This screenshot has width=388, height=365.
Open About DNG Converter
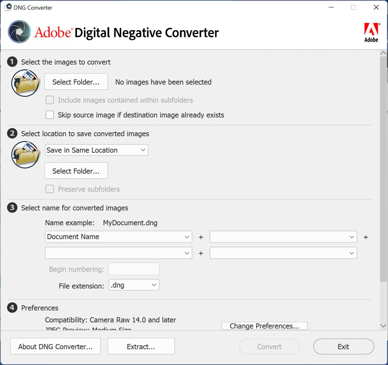coord(56,346)
